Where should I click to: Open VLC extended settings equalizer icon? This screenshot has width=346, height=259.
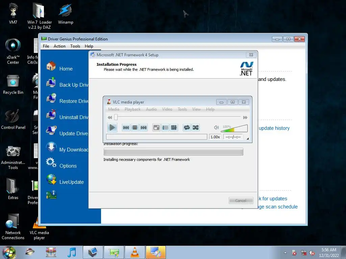pyautogui.click(x=174, y=127)
